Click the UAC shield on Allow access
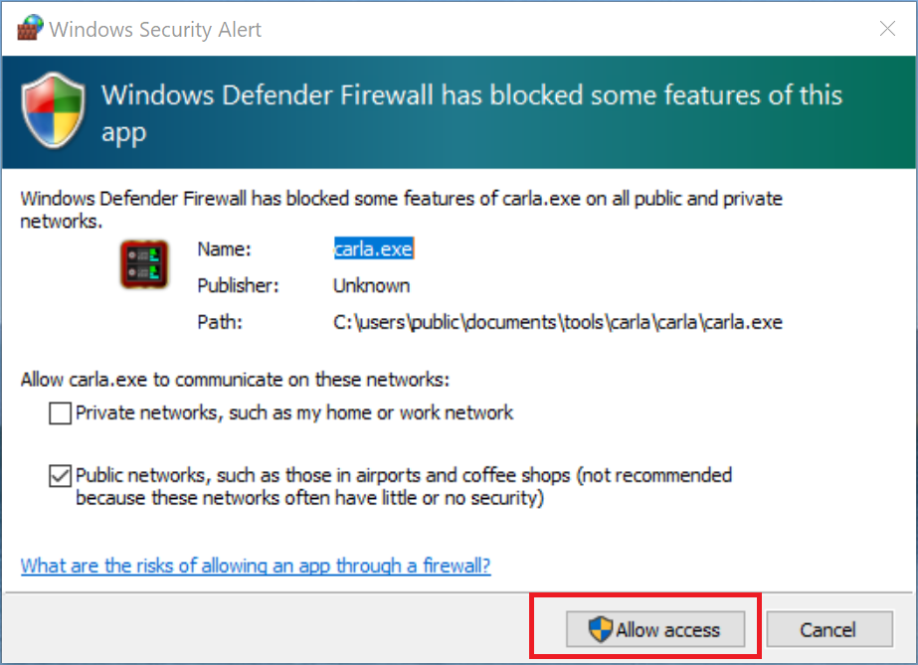The width and height of the screenshot is (918, 665). coord(600,629)
